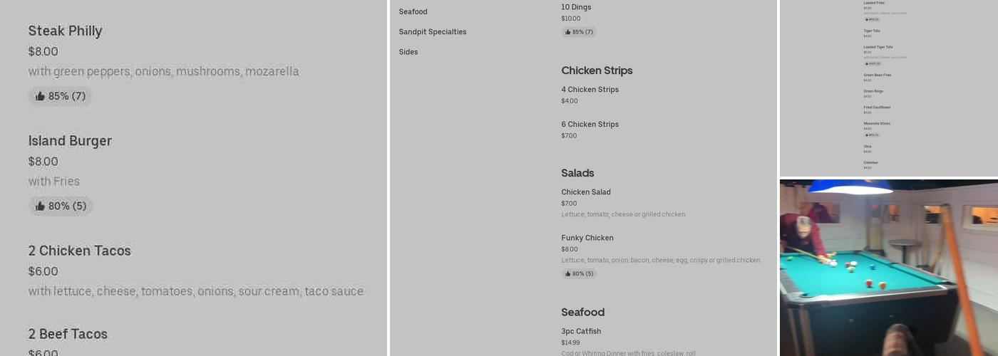Select Sandpit Specialties in the category list
The width and height of the screenshot is (998, 356).
tap(433, 32)
